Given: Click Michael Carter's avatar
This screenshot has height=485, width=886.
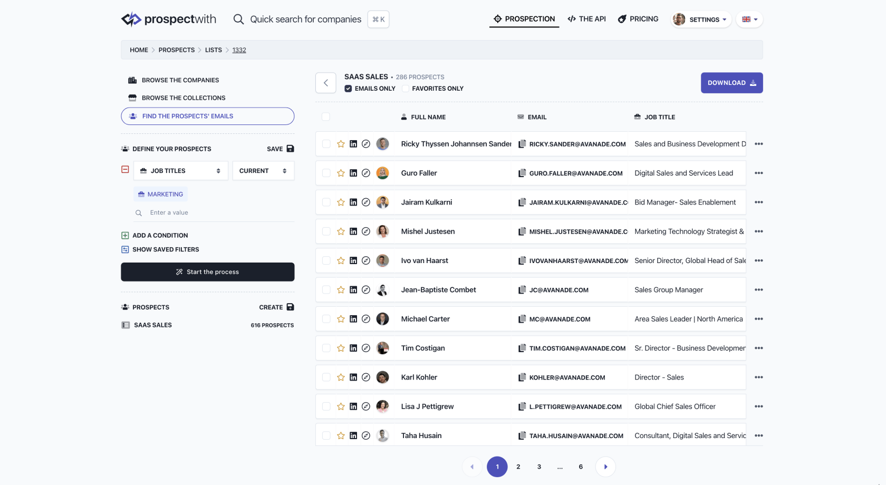Looking at the screenshot, I should click(x=383, y=319).
